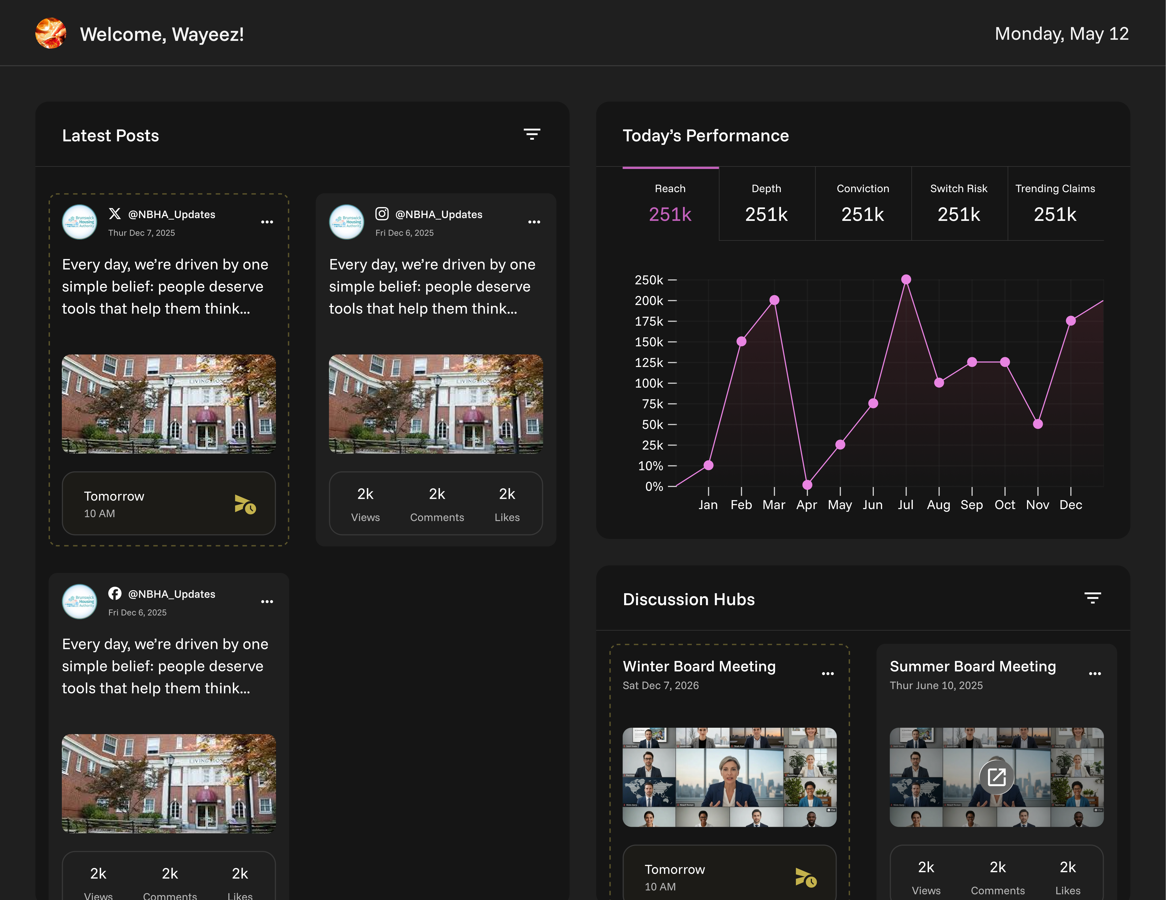Open Latest Posts filter icon

click(x=531, y=134)
